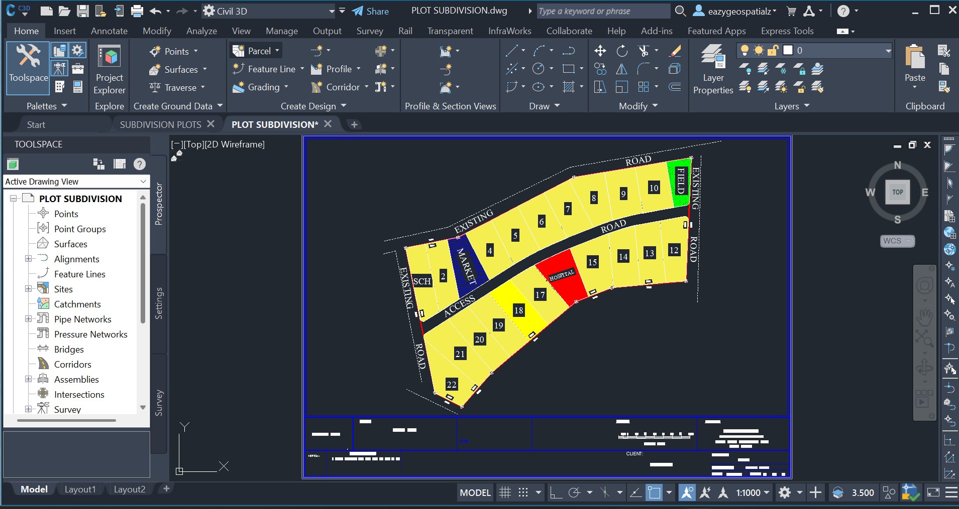Click the Undo arrow icon

[156, 11]
